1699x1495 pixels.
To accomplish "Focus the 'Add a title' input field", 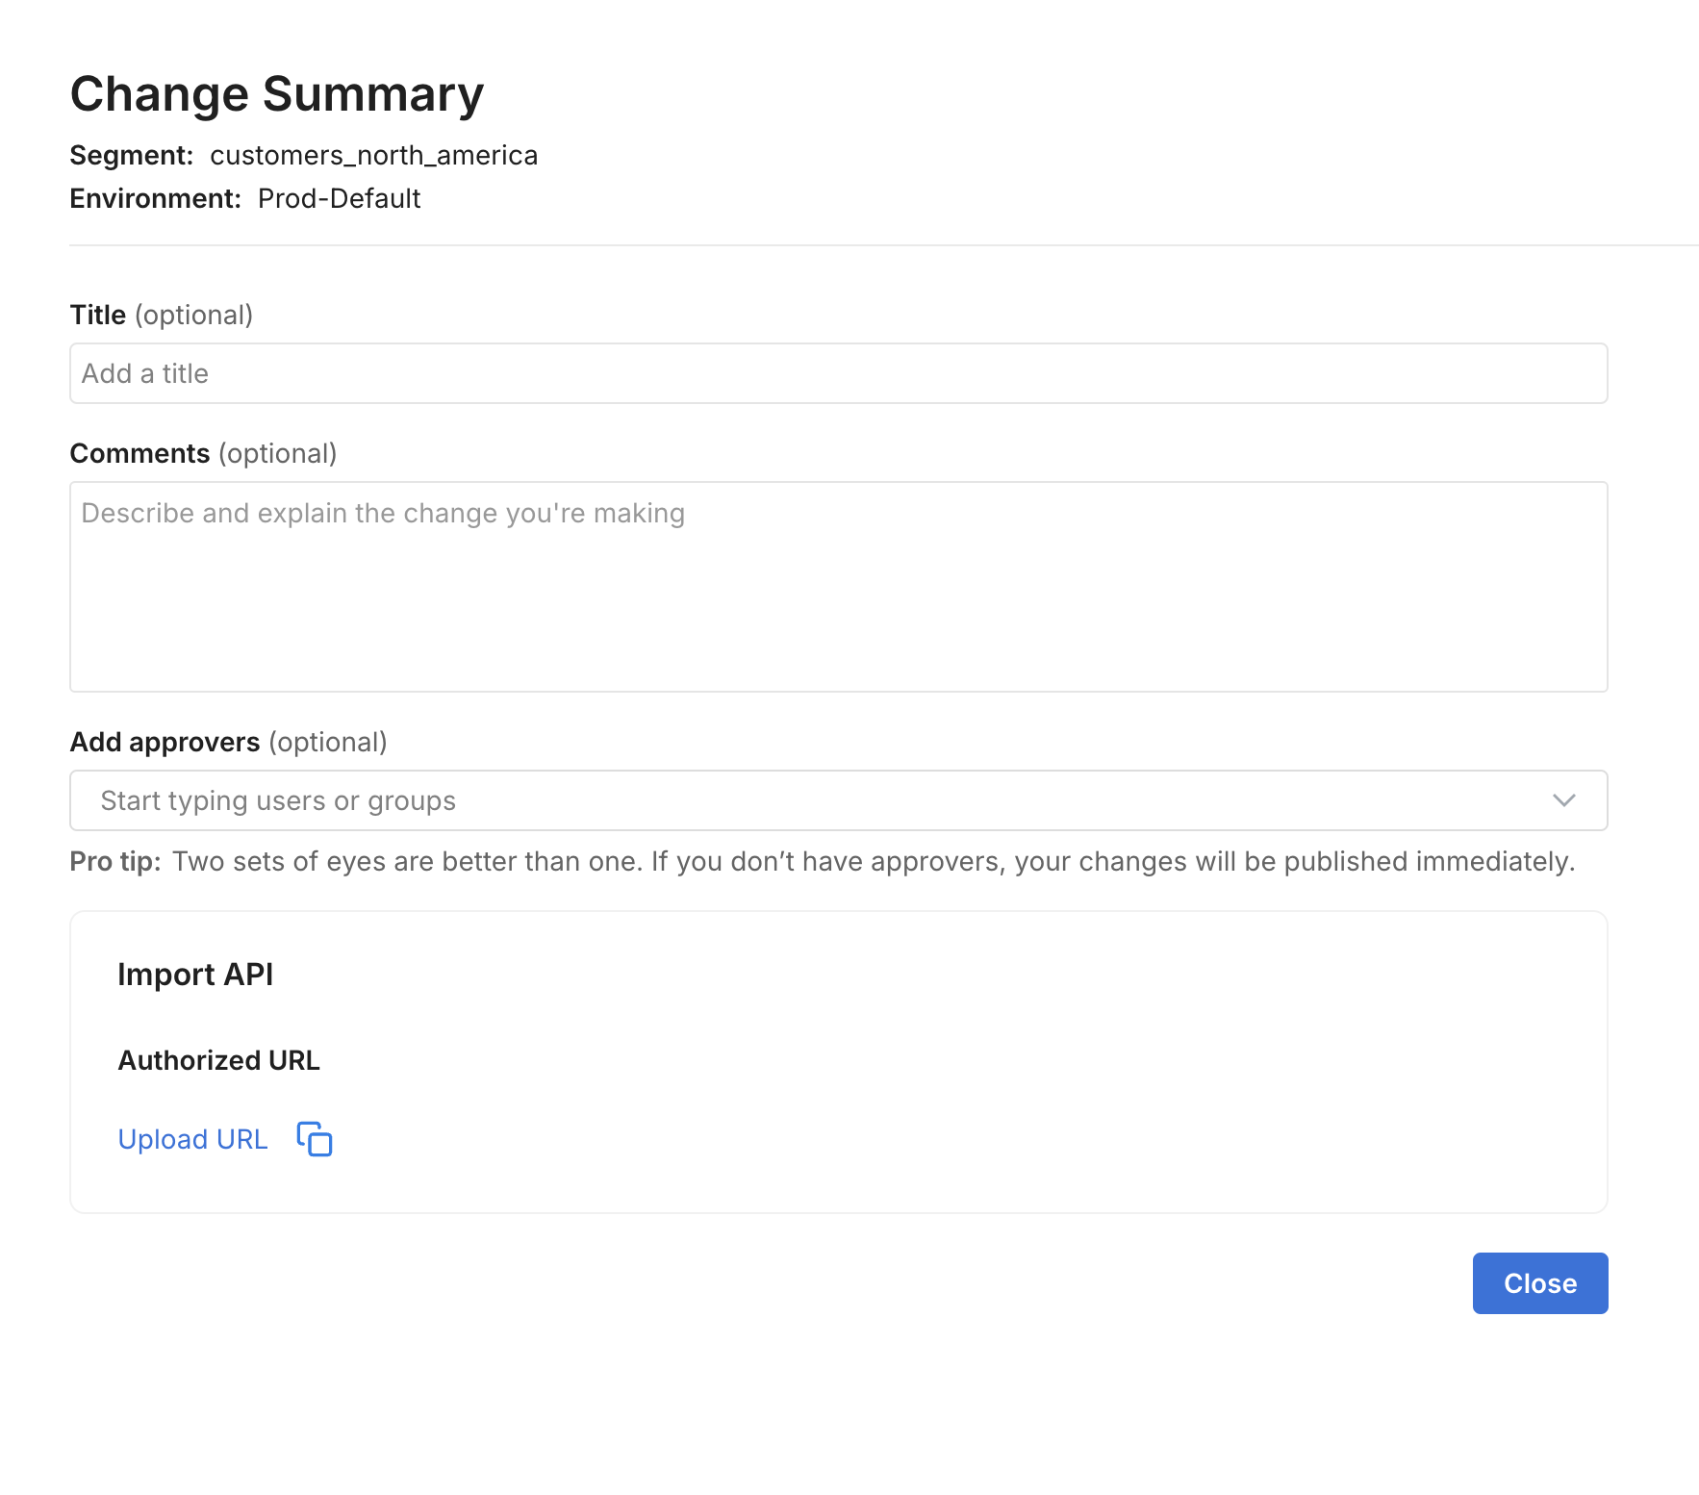I will pos(838,373).
